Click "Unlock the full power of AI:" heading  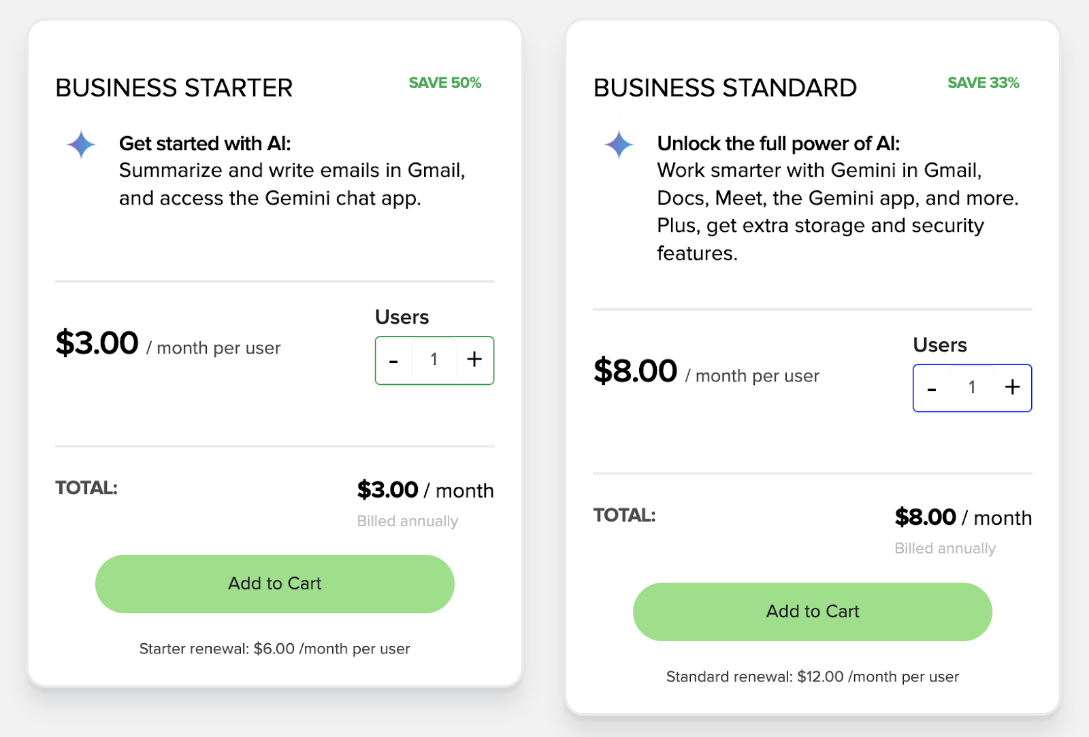(x=778, y=143)
